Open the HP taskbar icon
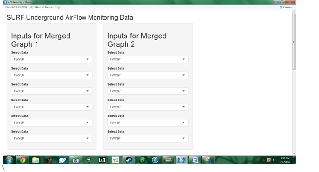 [75, 160]
